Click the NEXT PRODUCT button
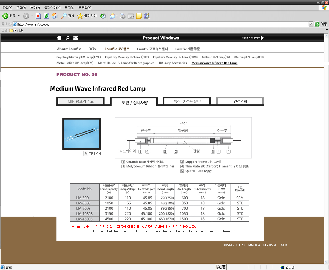Image resolution: width=329 pixels, height=270 pixels. 253,38
